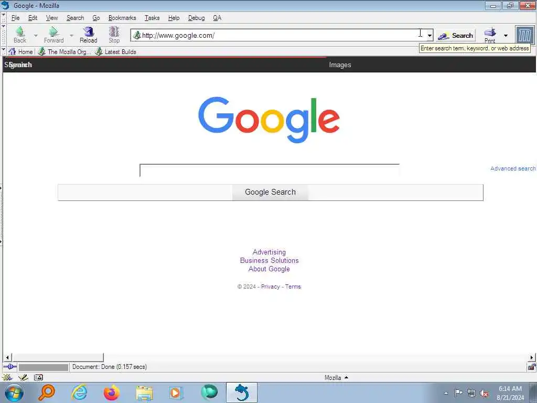537x403 pixels.
Task: Open the Edit menu
Action: pos(33,18)
